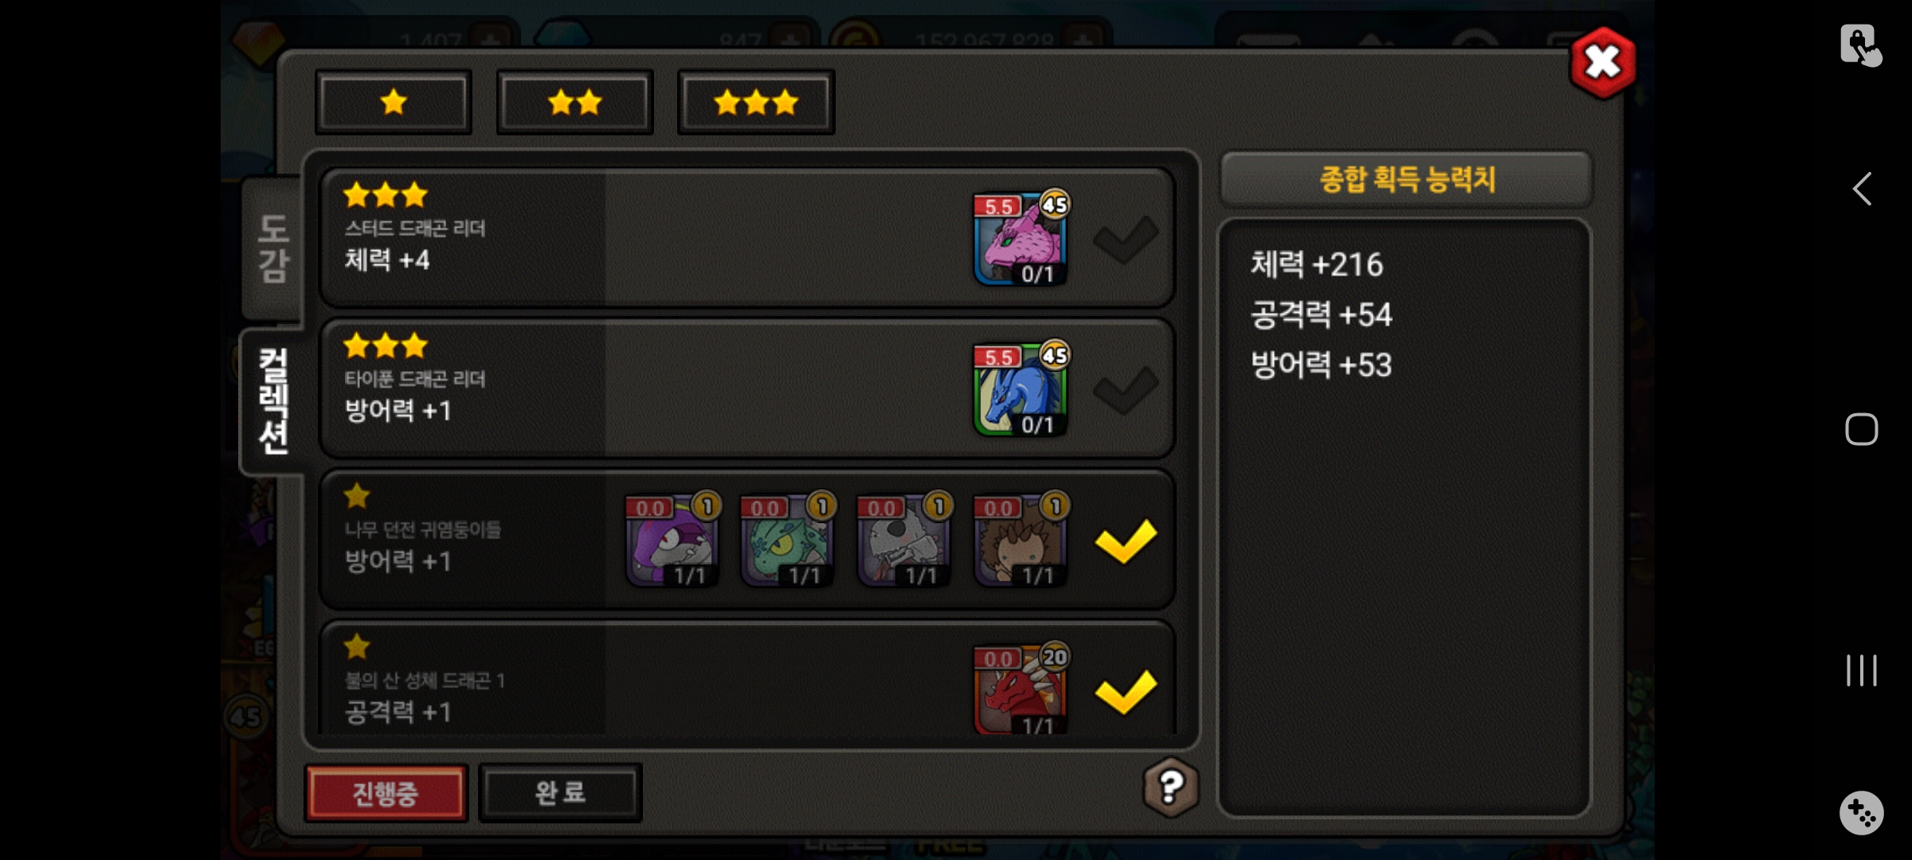Viewport: 1912px width, 860px height.
Task: Toggle checkmark for Typhoon Dragon 방어력 +1
Action: pyautogui.click(x=1126, y=389)
